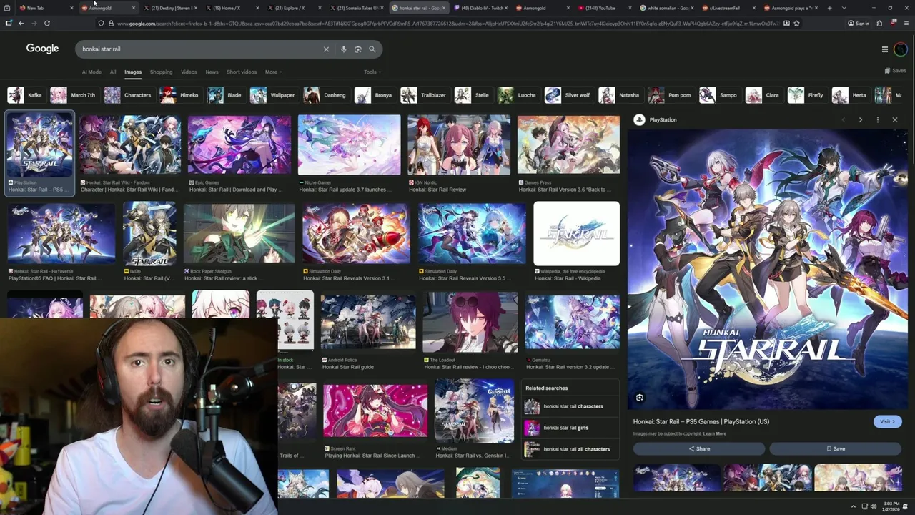
Task: Open the Android Police Star Rail guide thumbnail
Action: [x=368, y=322]
